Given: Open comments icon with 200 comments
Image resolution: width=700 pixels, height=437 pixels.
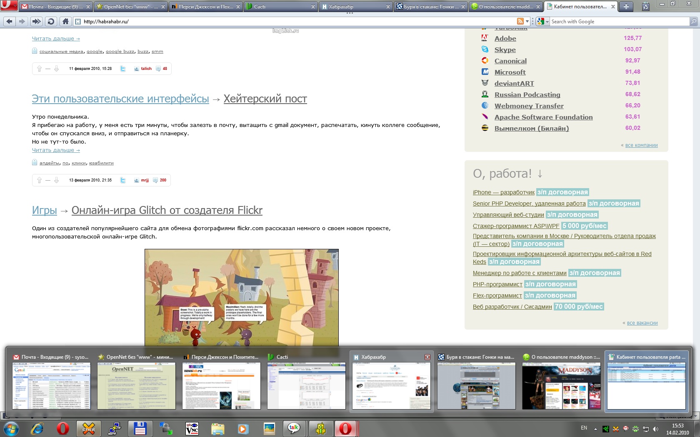Looking at the screenshot, I should (x=155, y=180).
